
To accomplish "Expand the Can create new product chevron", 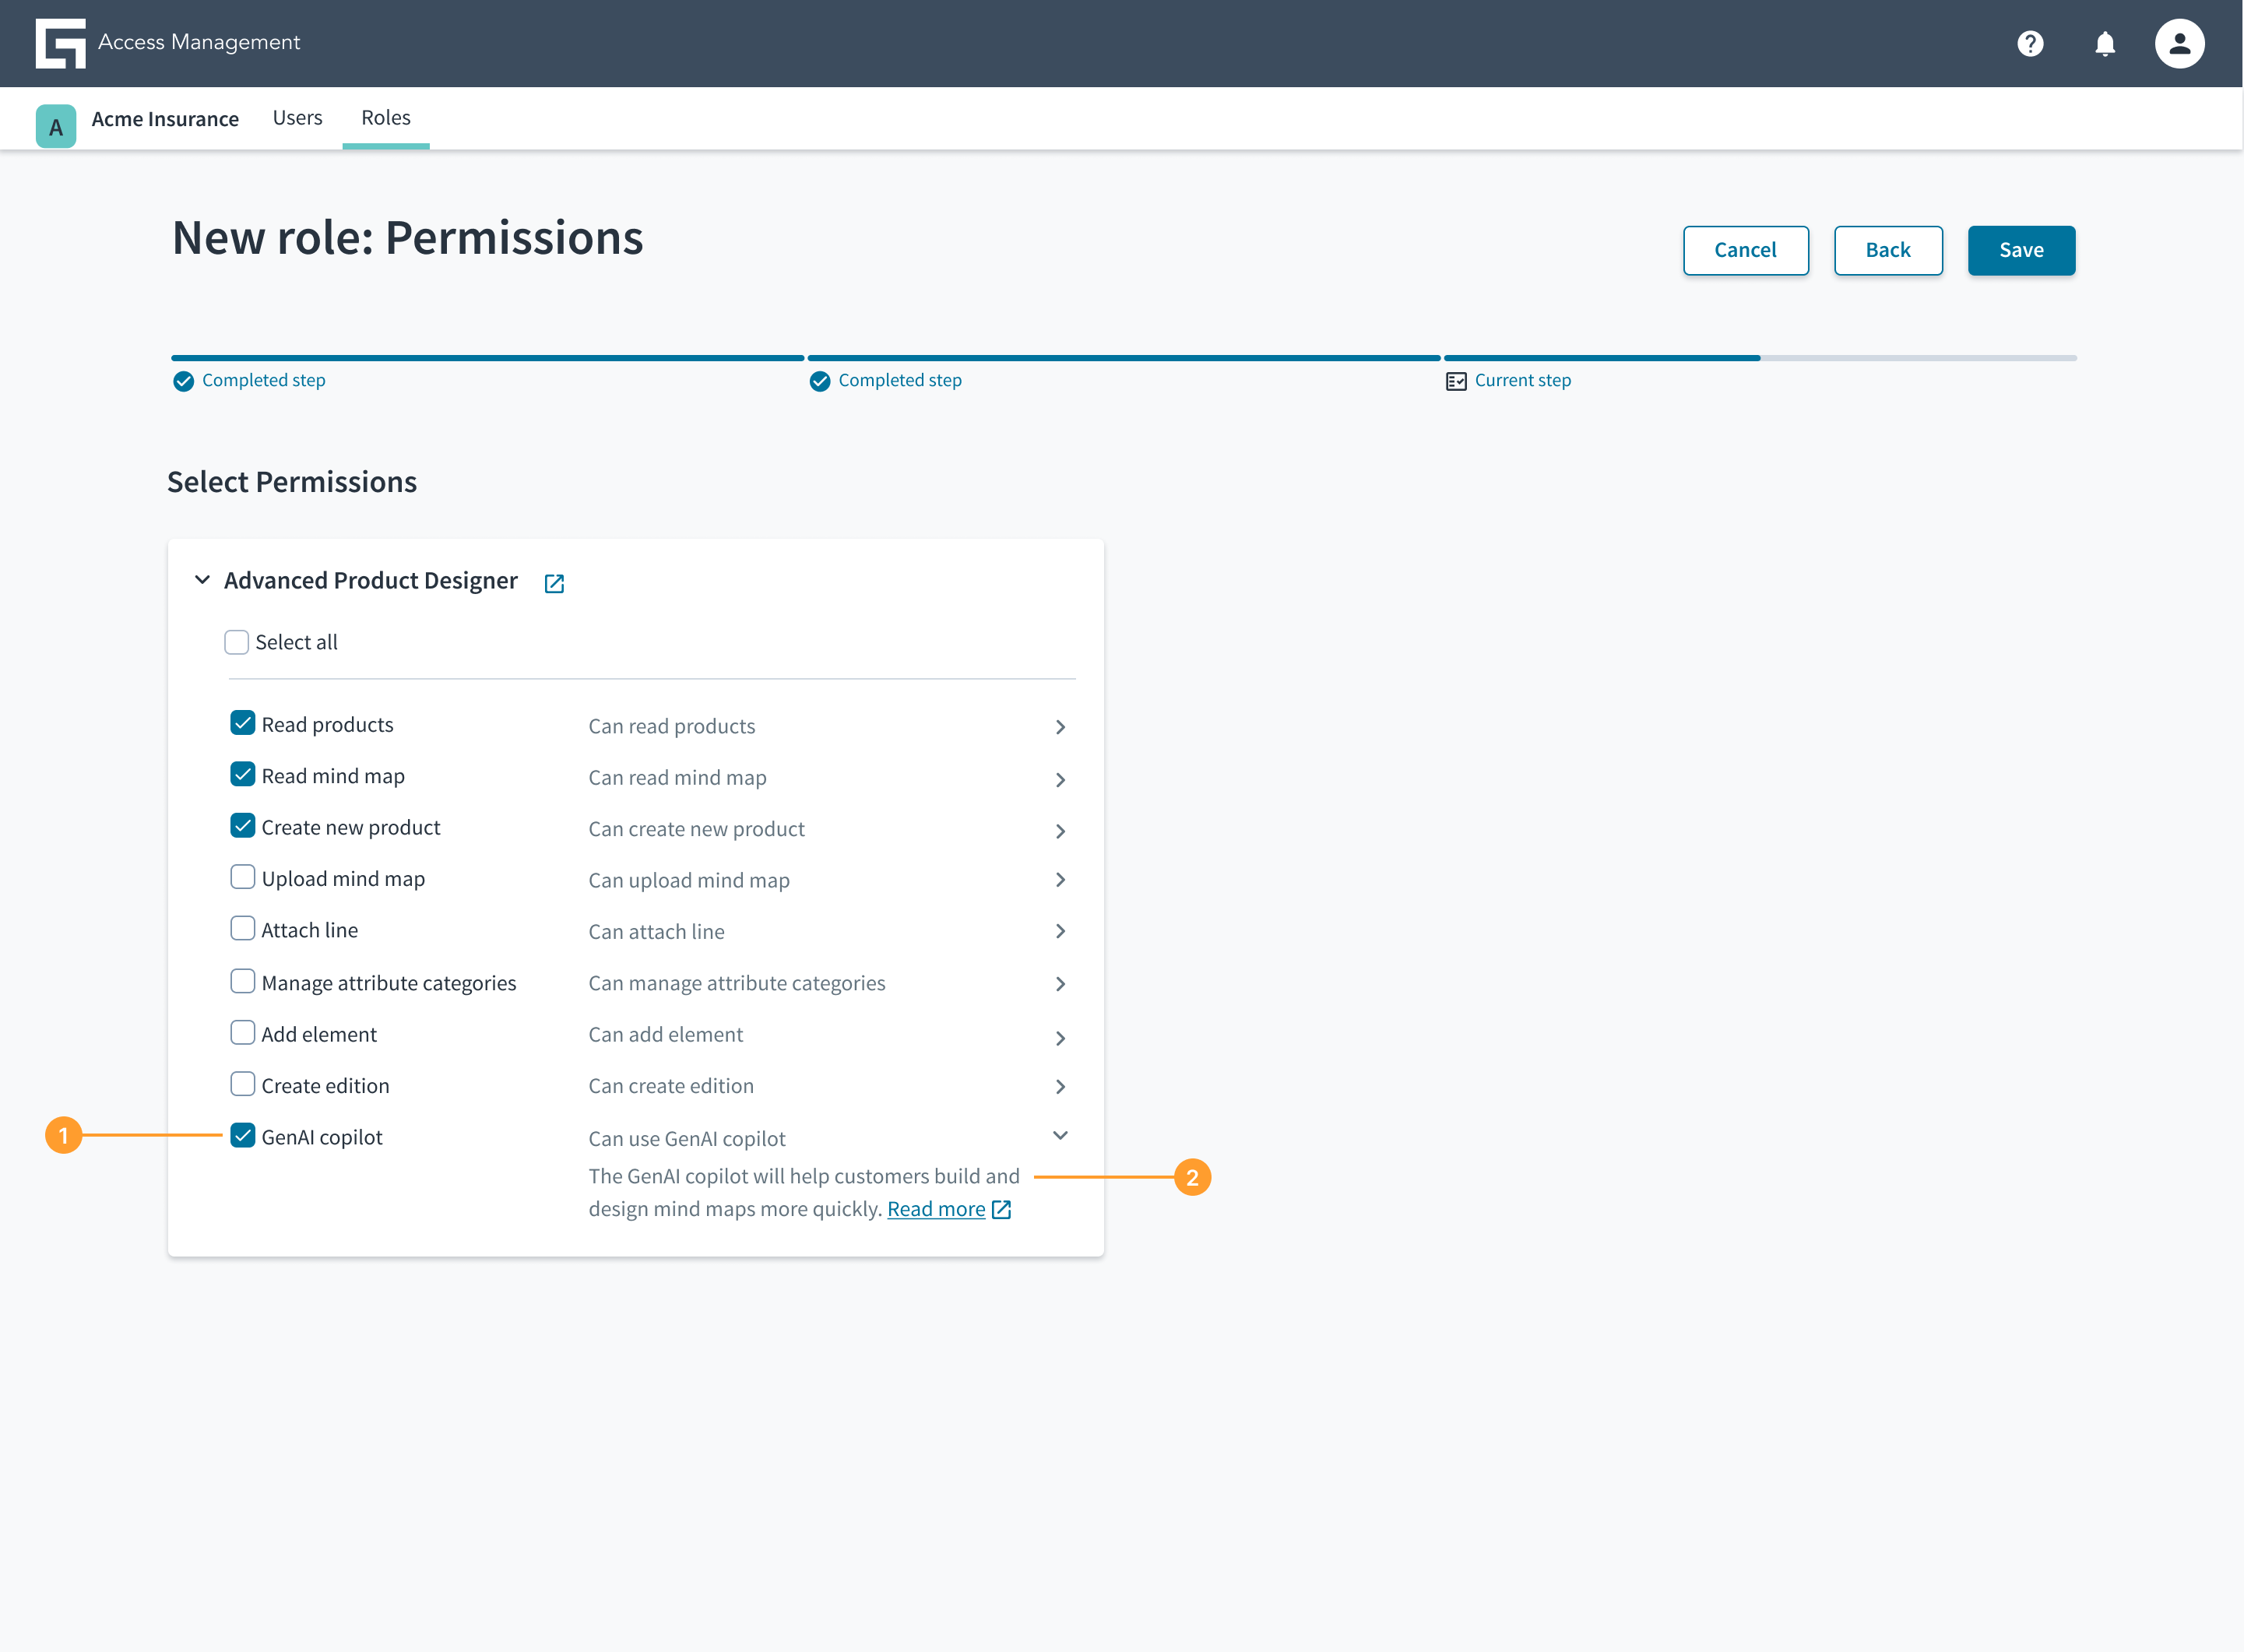I will coord(1060,831).
